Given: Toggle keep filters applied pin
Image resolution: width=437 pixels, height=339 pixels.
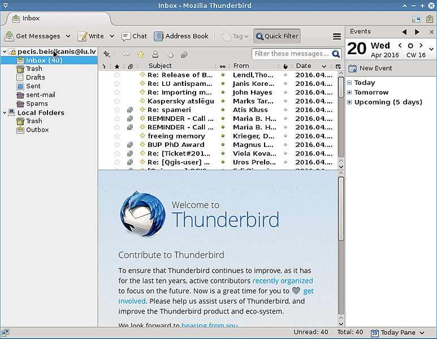Looking at the screenshot, I should (106, 54).
